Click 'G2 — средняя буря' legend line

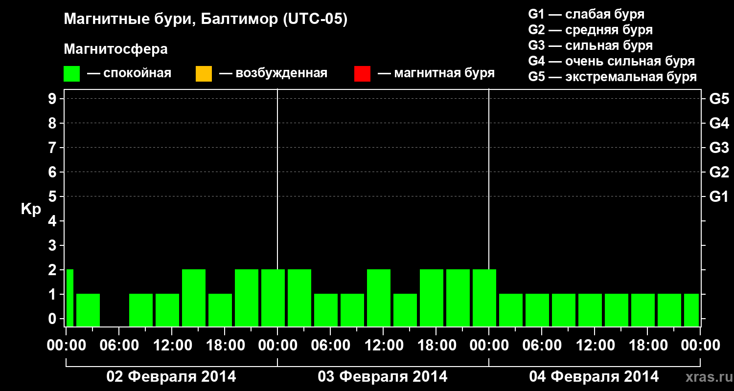pyautogui.click(x=590, y=30)
